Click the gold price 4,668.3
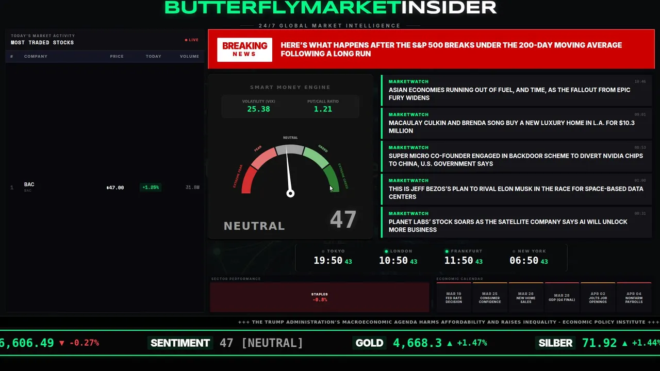Image resolution: width=660 pixels, height=371 pixels. (x=417, y=343)
